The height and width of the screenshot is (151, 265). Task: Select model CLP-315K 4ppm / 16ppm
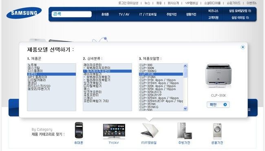[161, 80]
